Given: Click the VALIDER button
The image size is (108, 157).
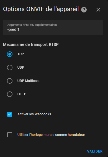Looking at the screenshot, I should pos(95,151).
